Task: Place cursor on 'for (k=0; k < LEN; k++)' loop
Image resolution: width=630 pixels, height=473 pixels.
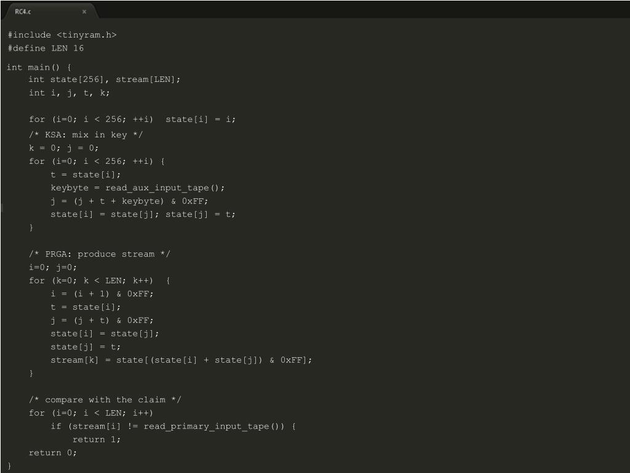Action: (91, 281)
